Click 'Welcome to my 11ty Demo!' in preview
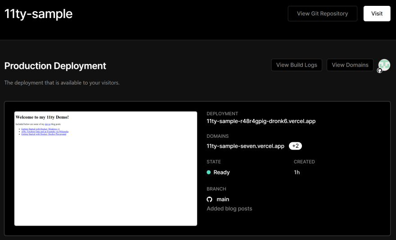396x240 pixels. (42, 117)
